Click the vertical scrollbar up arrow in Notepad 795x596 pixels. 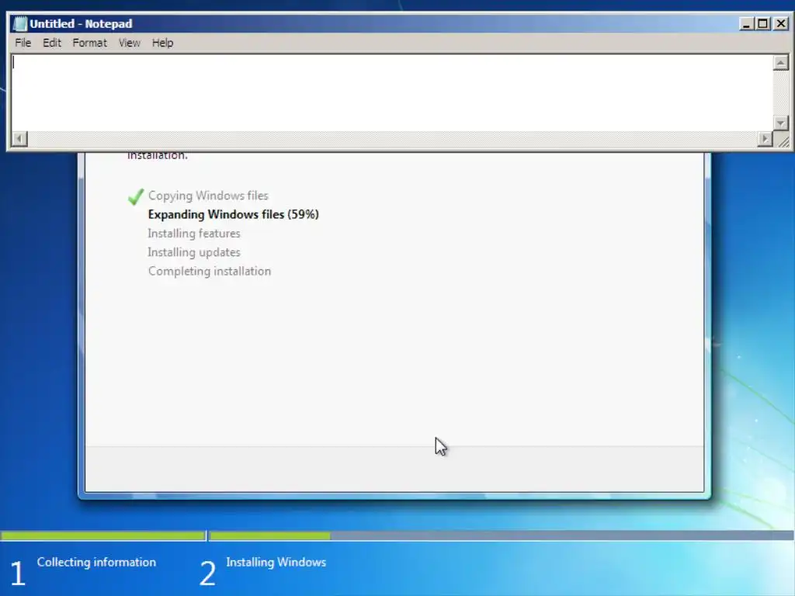tap(780, 63)
